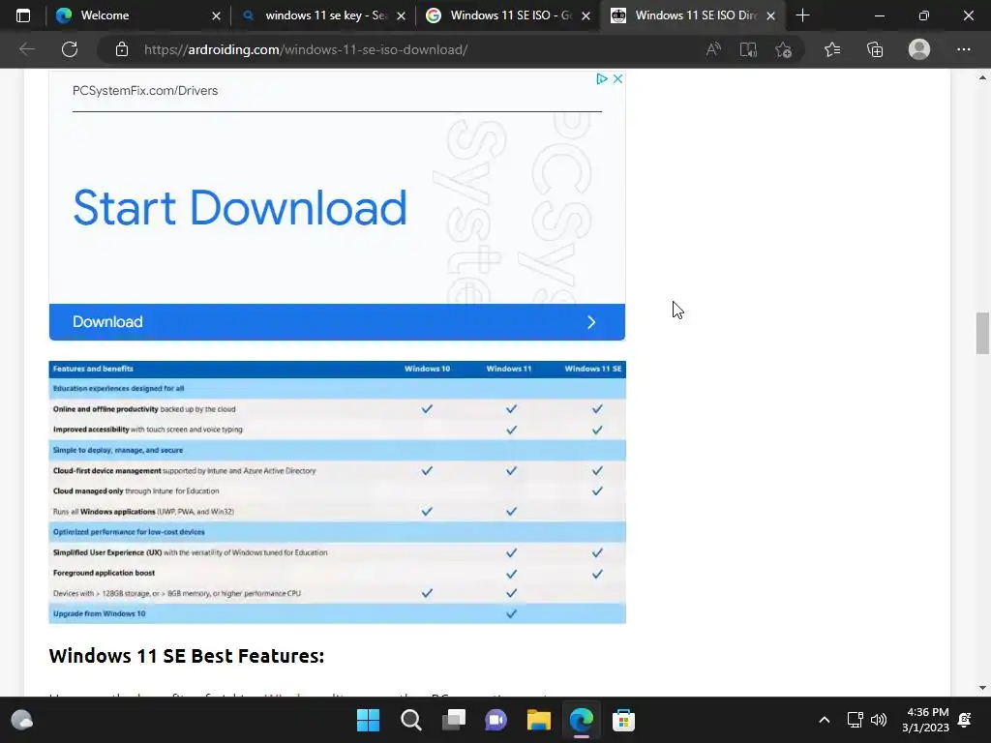Click the Microsoft Edge taskbar icon
This screenshot has height=743, width=991.
tap(581, 720)
